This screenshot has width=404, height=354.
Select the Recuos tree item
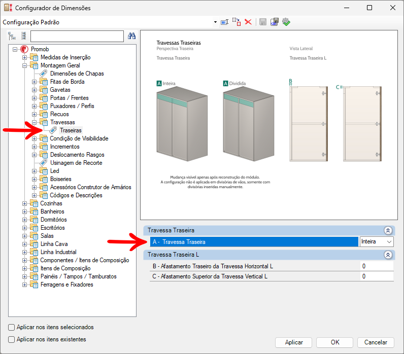click(59, 114)
